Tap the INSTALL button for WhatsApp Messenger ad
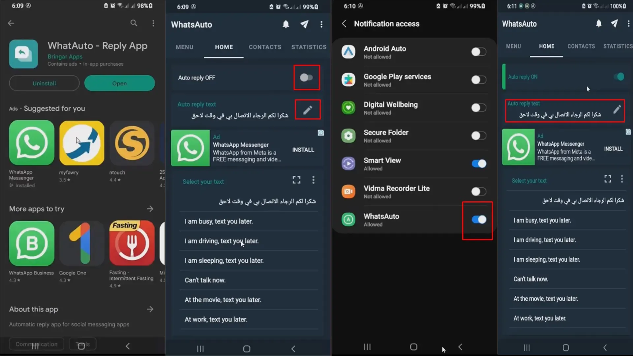The width and height of the screenshot is (633, 356). pyautogui.click(x=303, y=149)
